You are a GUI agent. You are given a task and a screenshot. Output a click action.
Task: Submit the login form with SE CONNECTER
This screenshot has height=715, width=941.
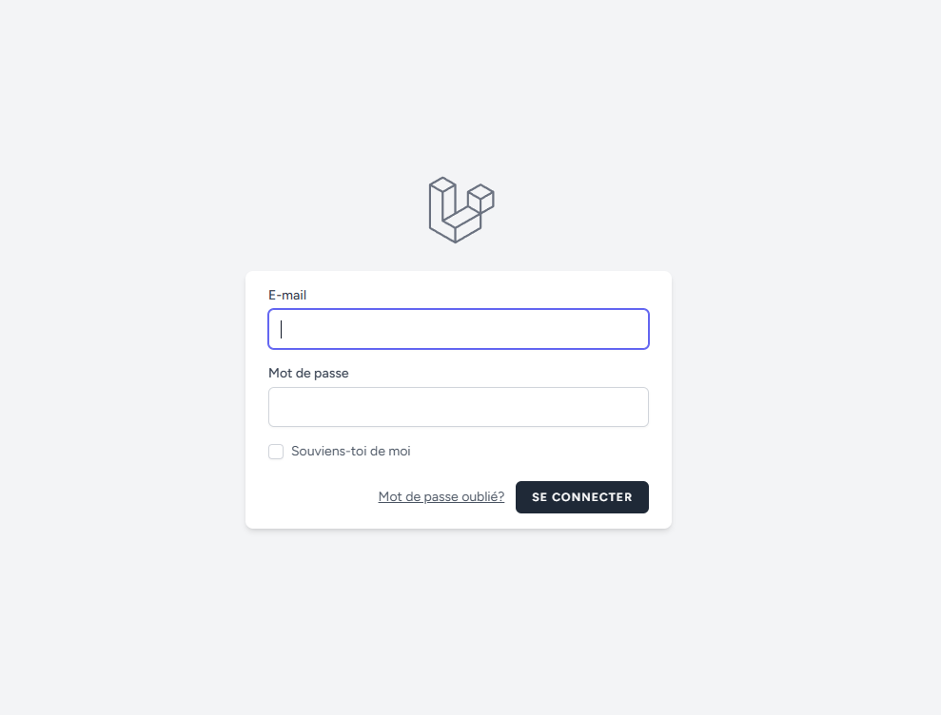[582, 497]
